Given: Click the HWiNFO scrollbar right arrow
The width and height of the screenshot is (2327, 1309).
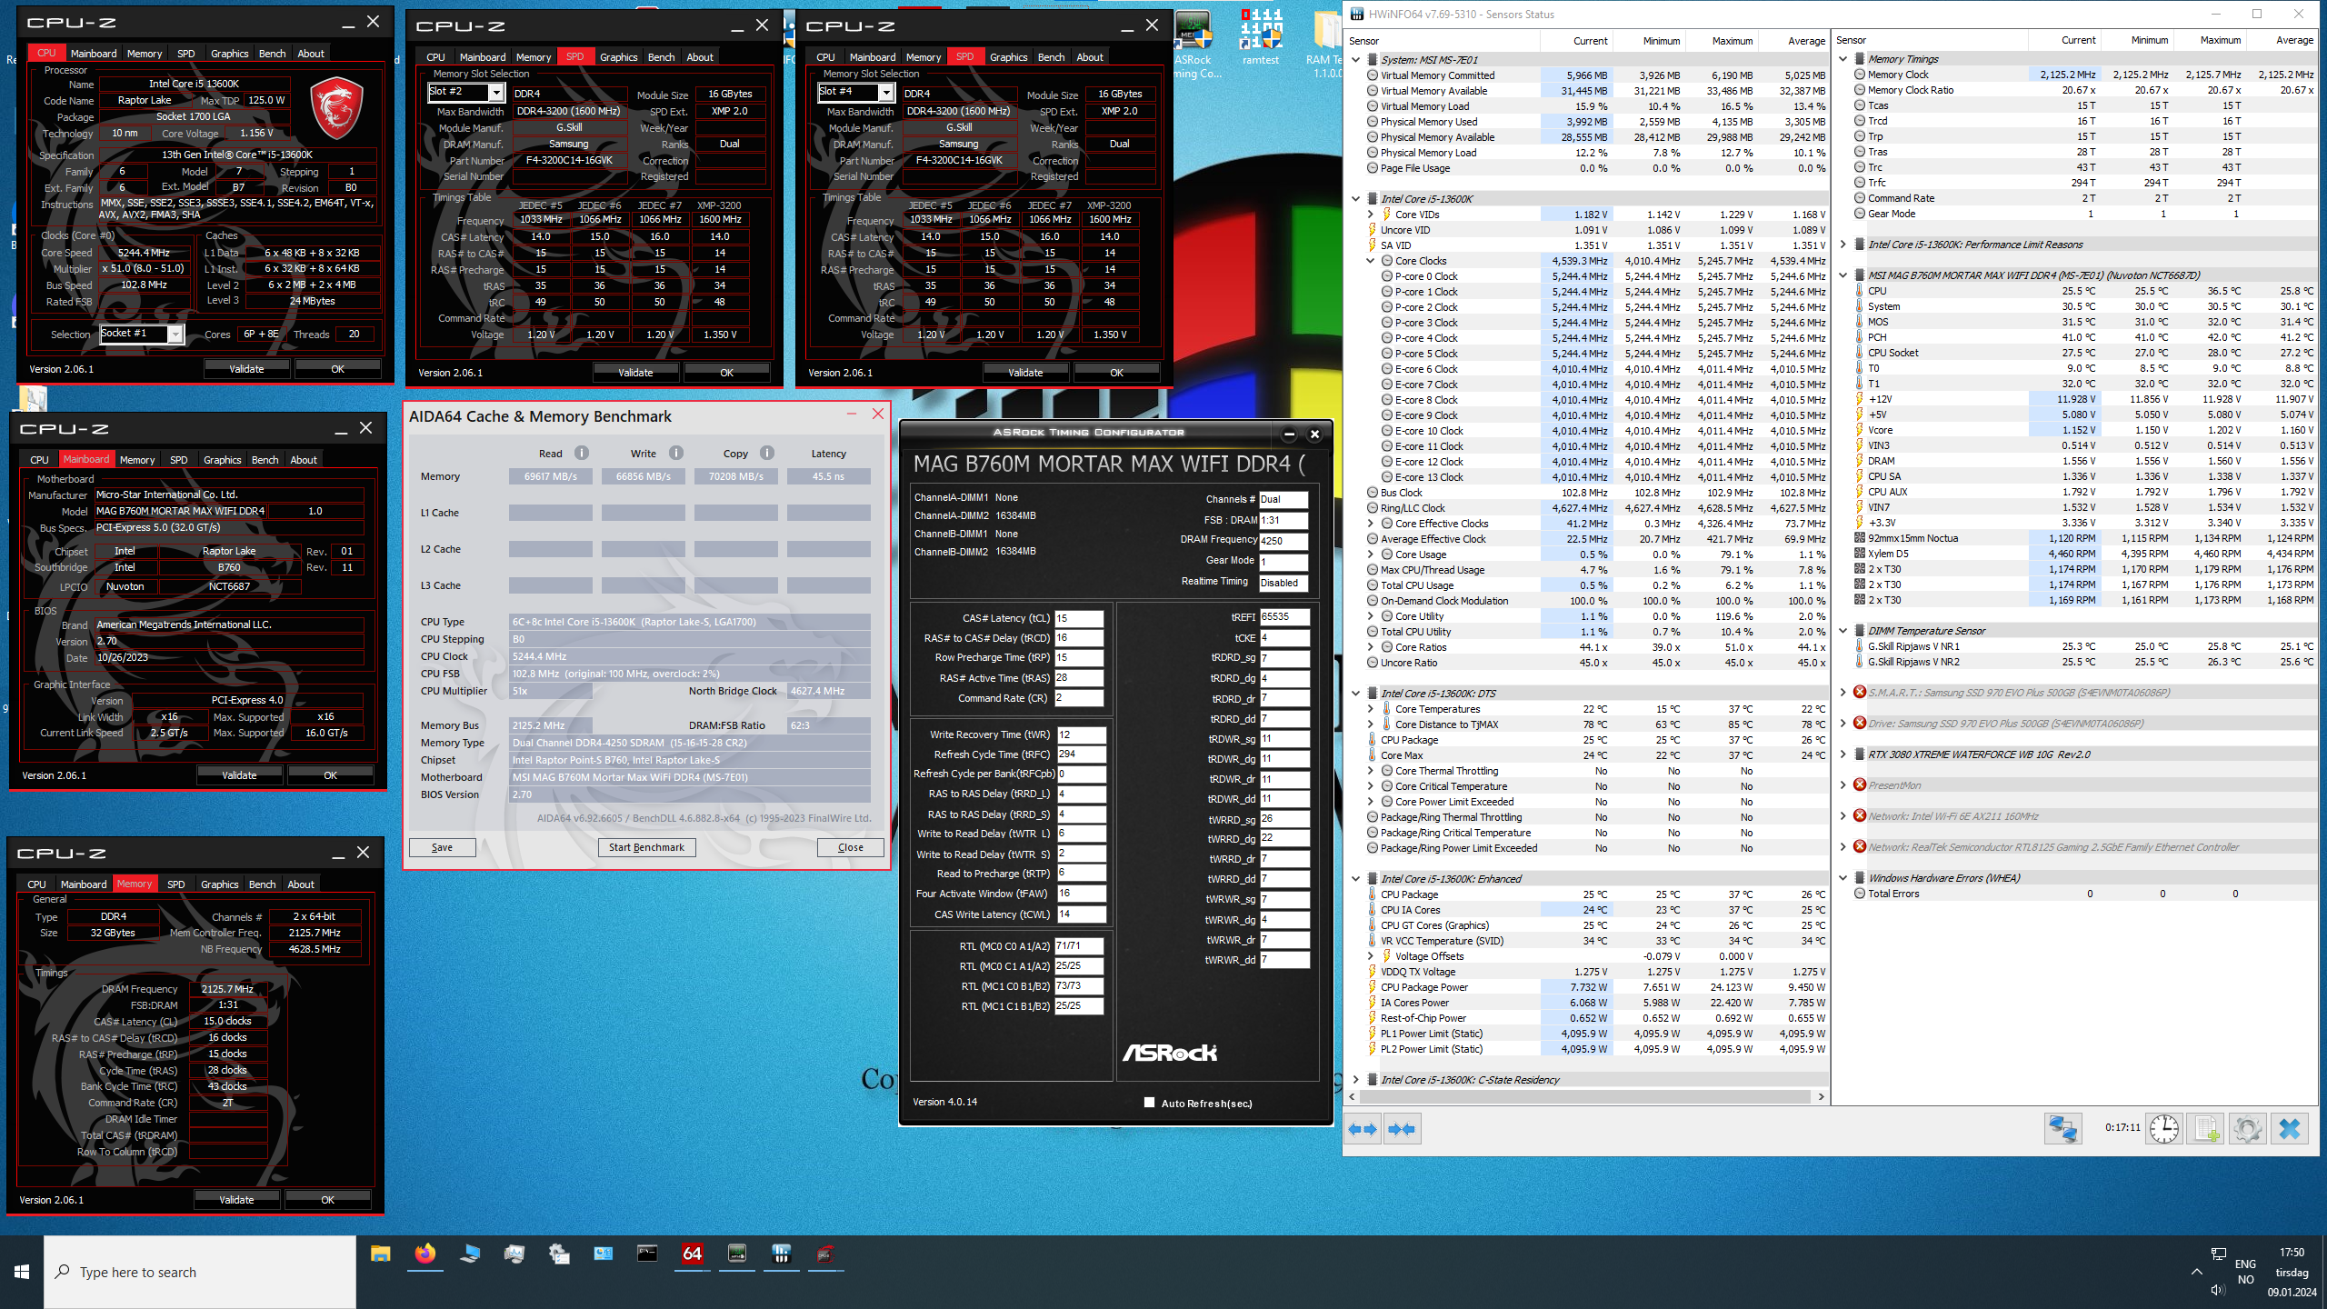Looking at the screenshot, I should (x=1821, y=1097).
